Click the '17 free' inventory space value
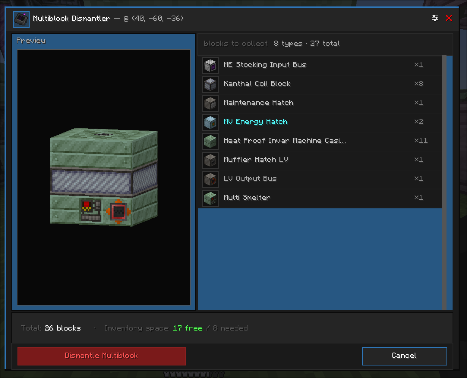 click(x=187, y=328)
